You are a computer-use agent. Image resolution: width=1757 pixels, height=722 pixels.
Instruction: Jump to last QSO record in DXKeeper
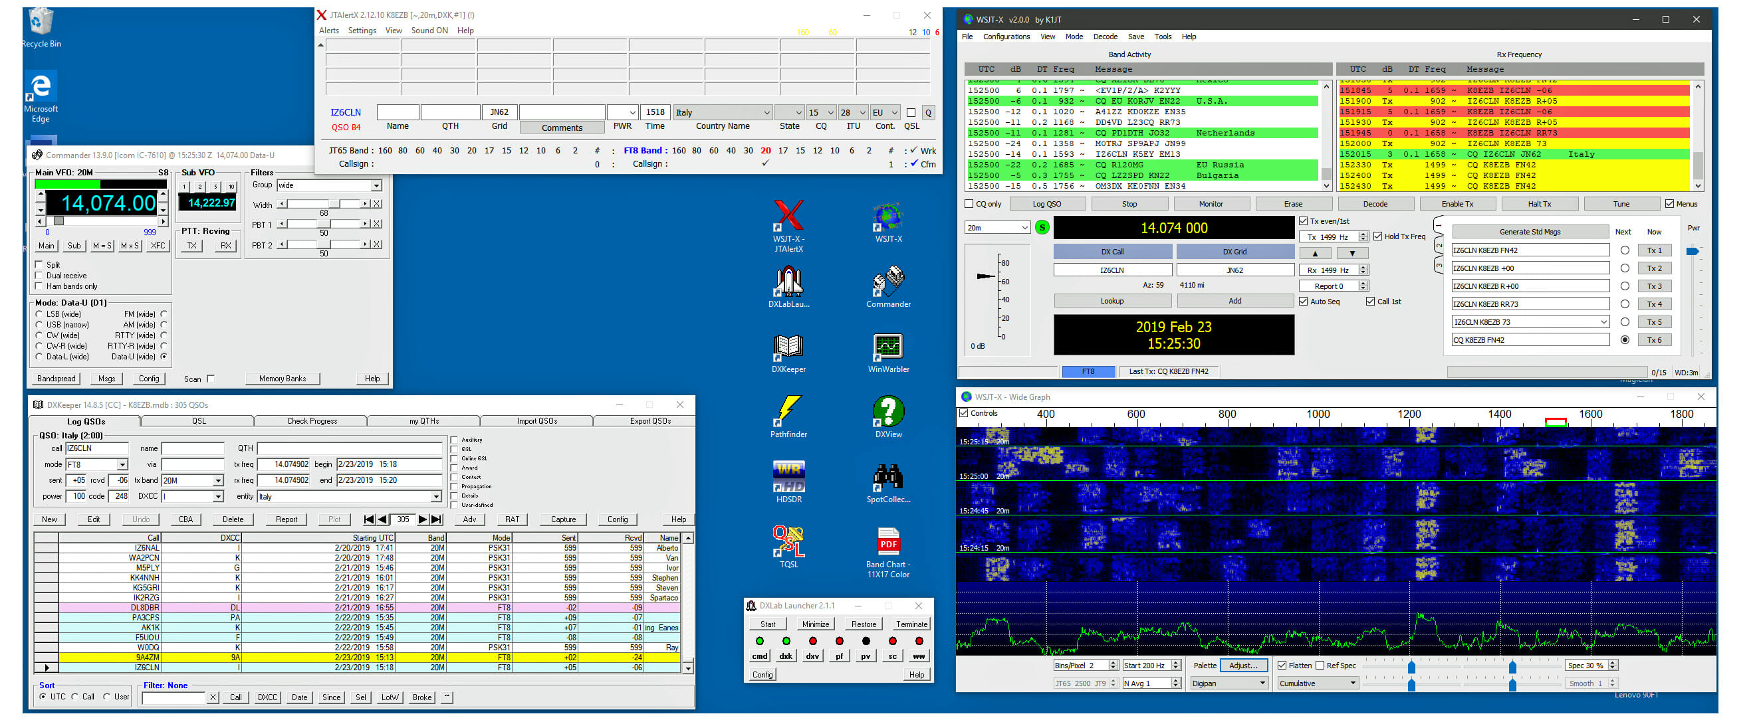[437, 519]
